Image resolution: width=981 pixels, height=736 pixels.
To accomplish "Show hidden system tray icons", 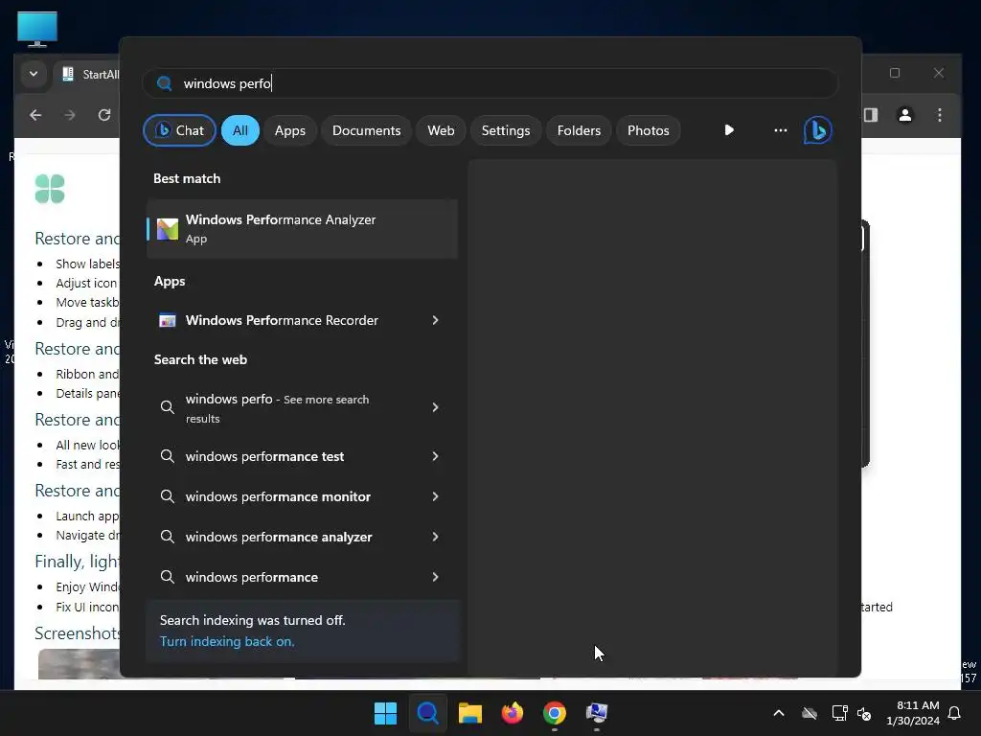I will pyautogui.click(x=779, y=713).
